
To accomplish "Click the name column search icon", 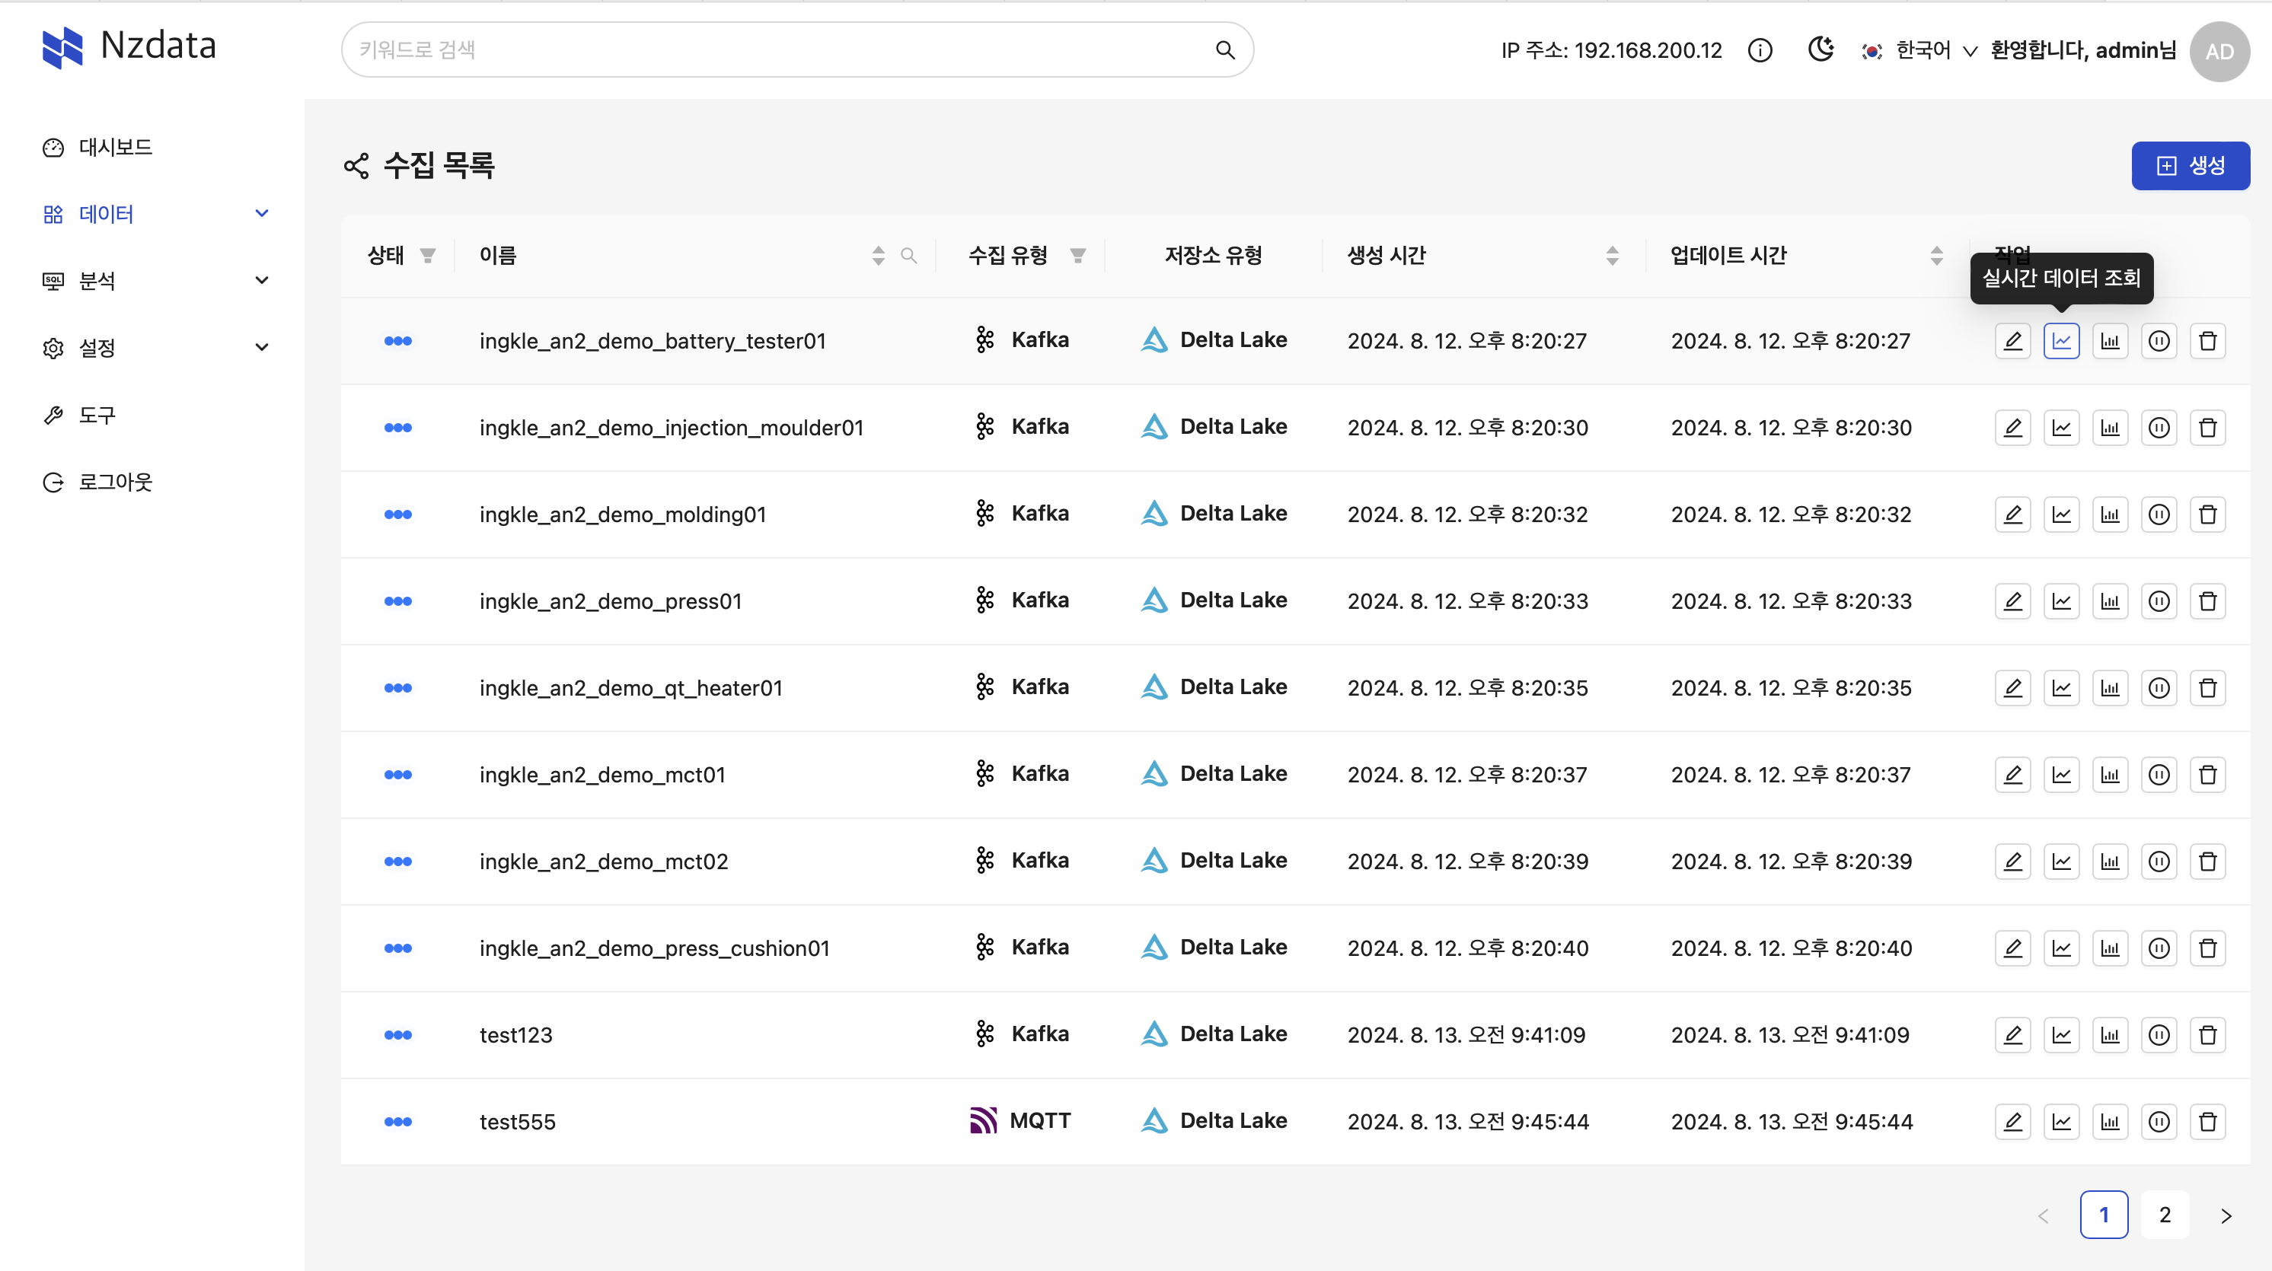I will pyautogui.click(x=908, y=256).
